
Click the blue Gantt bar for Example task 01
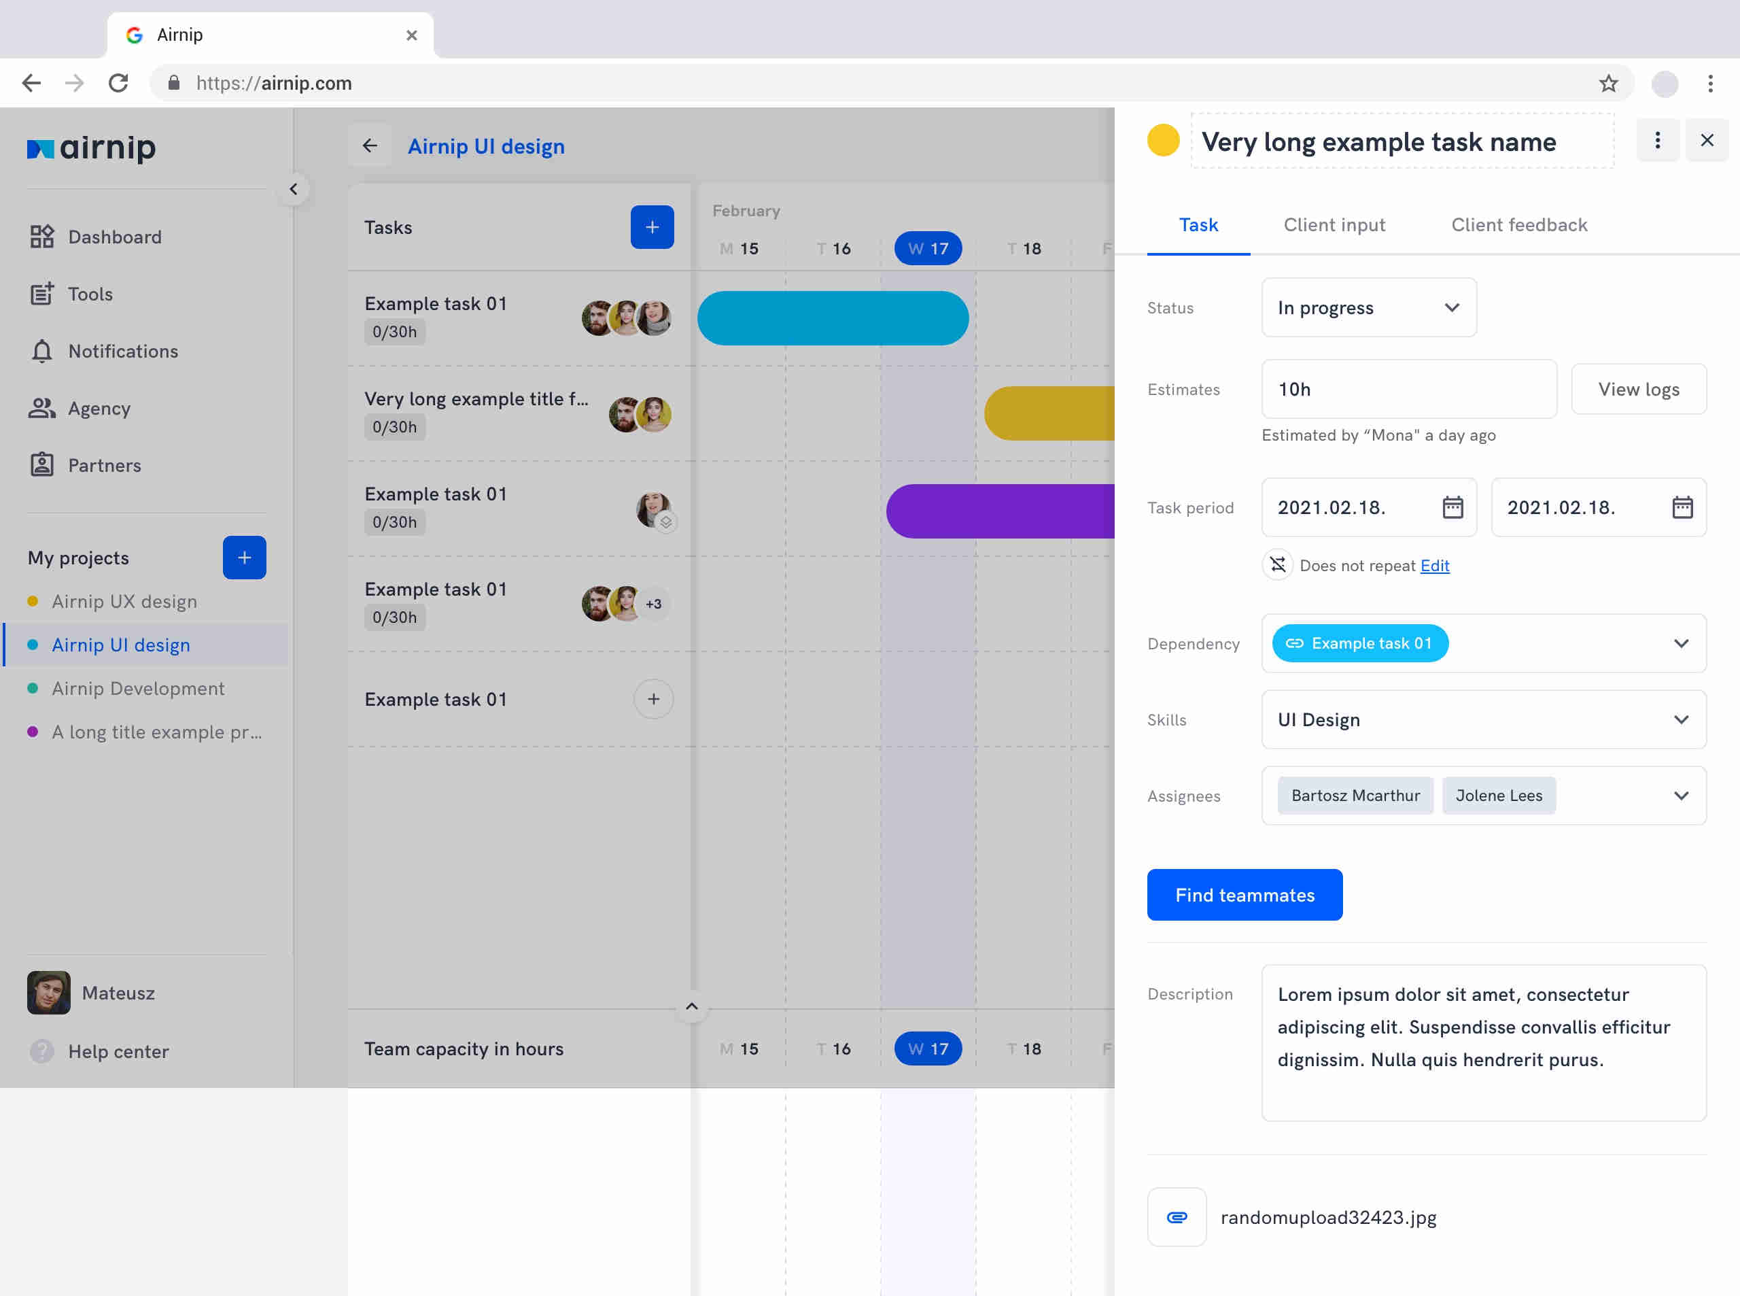click(x=833, y=318)
